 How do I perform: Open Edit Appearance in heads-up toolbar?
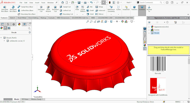pos(122,22)
